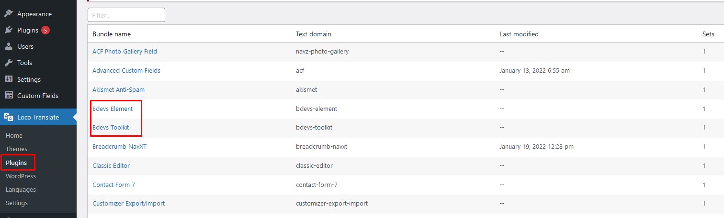Screen dimensions: 724x218
Task: Open the Languages submenu item
Action: click(21, 190)
